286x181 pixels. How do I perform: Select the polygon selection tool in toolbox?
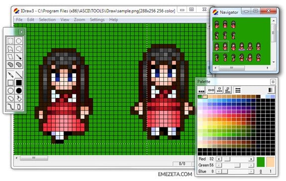click(10, 49)
